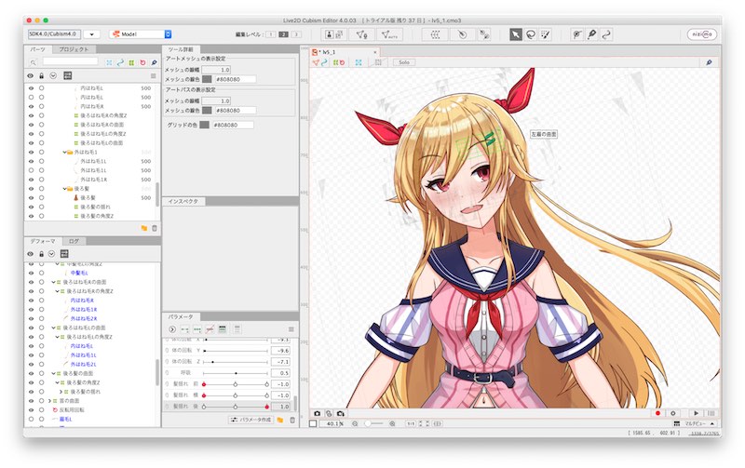Toggle visibility of 首の曲面 deformer
This screenshot has width=745, height=468.
[x=31, y=401]
